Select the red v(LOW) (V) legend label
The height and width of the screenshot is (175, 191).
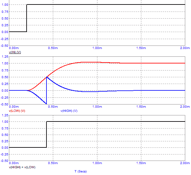coord(17,111)
